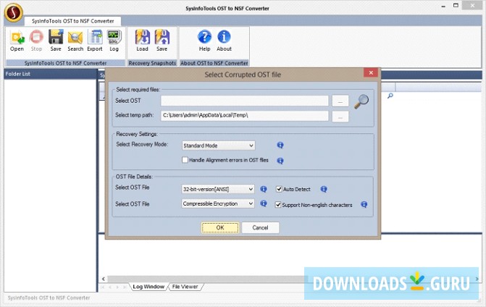Click Cancel in the dialog
The width and height of the screenshot is (486, 307).
pyautogui.click(x=260, y=227)
